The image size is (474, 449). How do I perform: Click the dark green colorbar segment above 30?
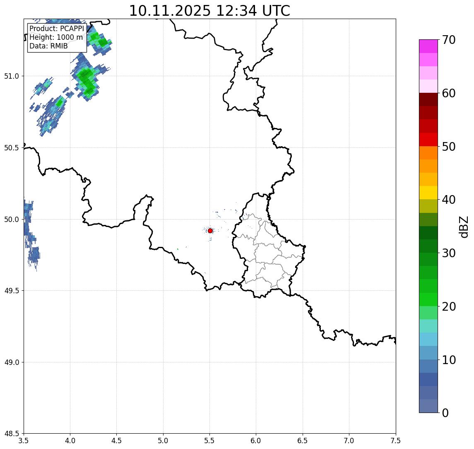click(428, 246)
